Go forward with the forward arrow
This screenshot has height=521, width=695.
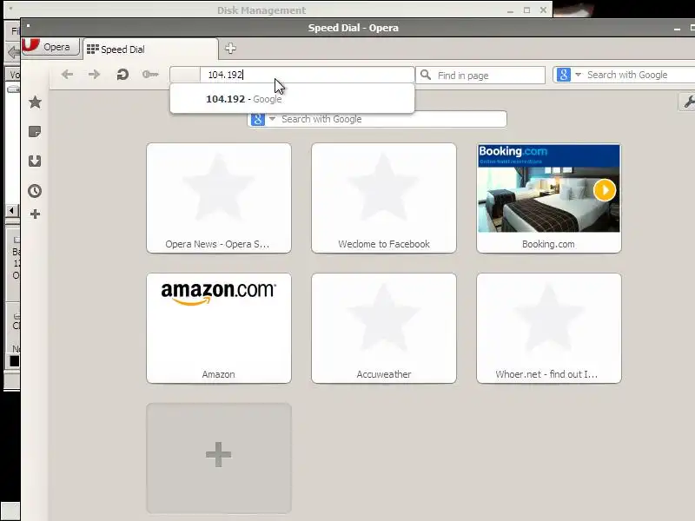click(94, 75)
